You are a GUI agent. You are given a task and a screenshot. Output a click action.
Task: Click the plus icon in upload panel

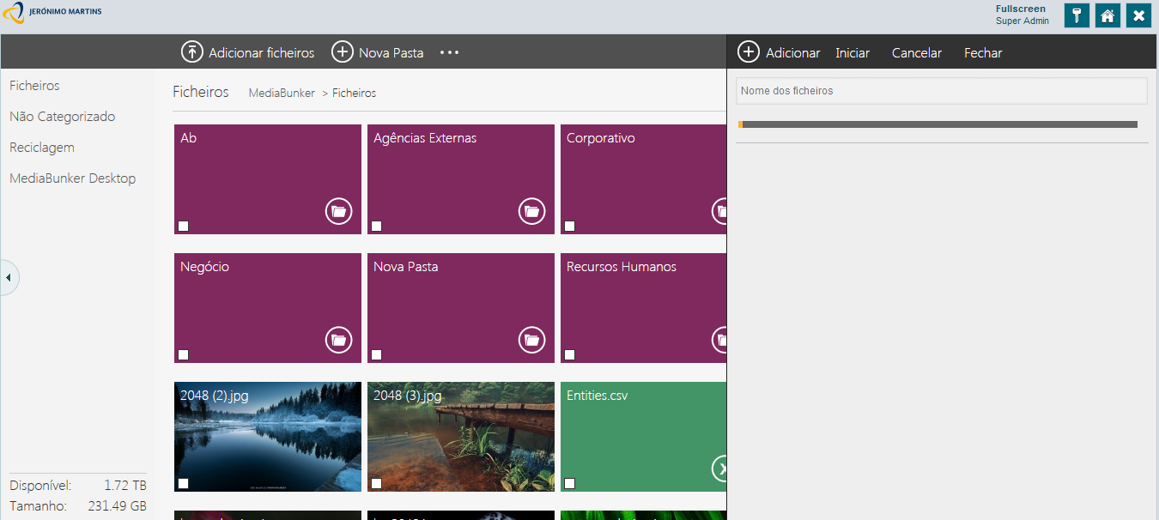pos(749,52)
